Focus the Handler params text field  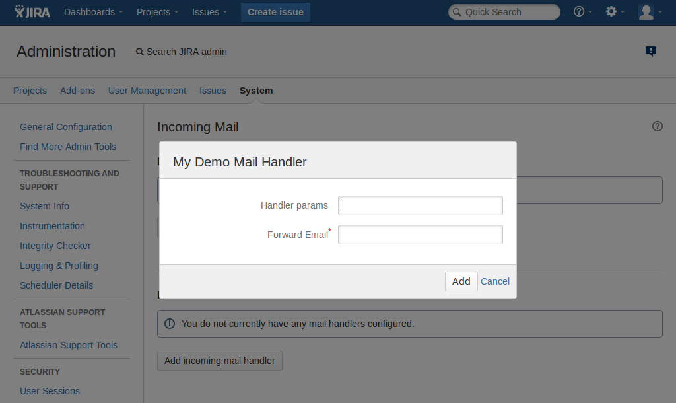pyautogui.click(x=420, y=205)
